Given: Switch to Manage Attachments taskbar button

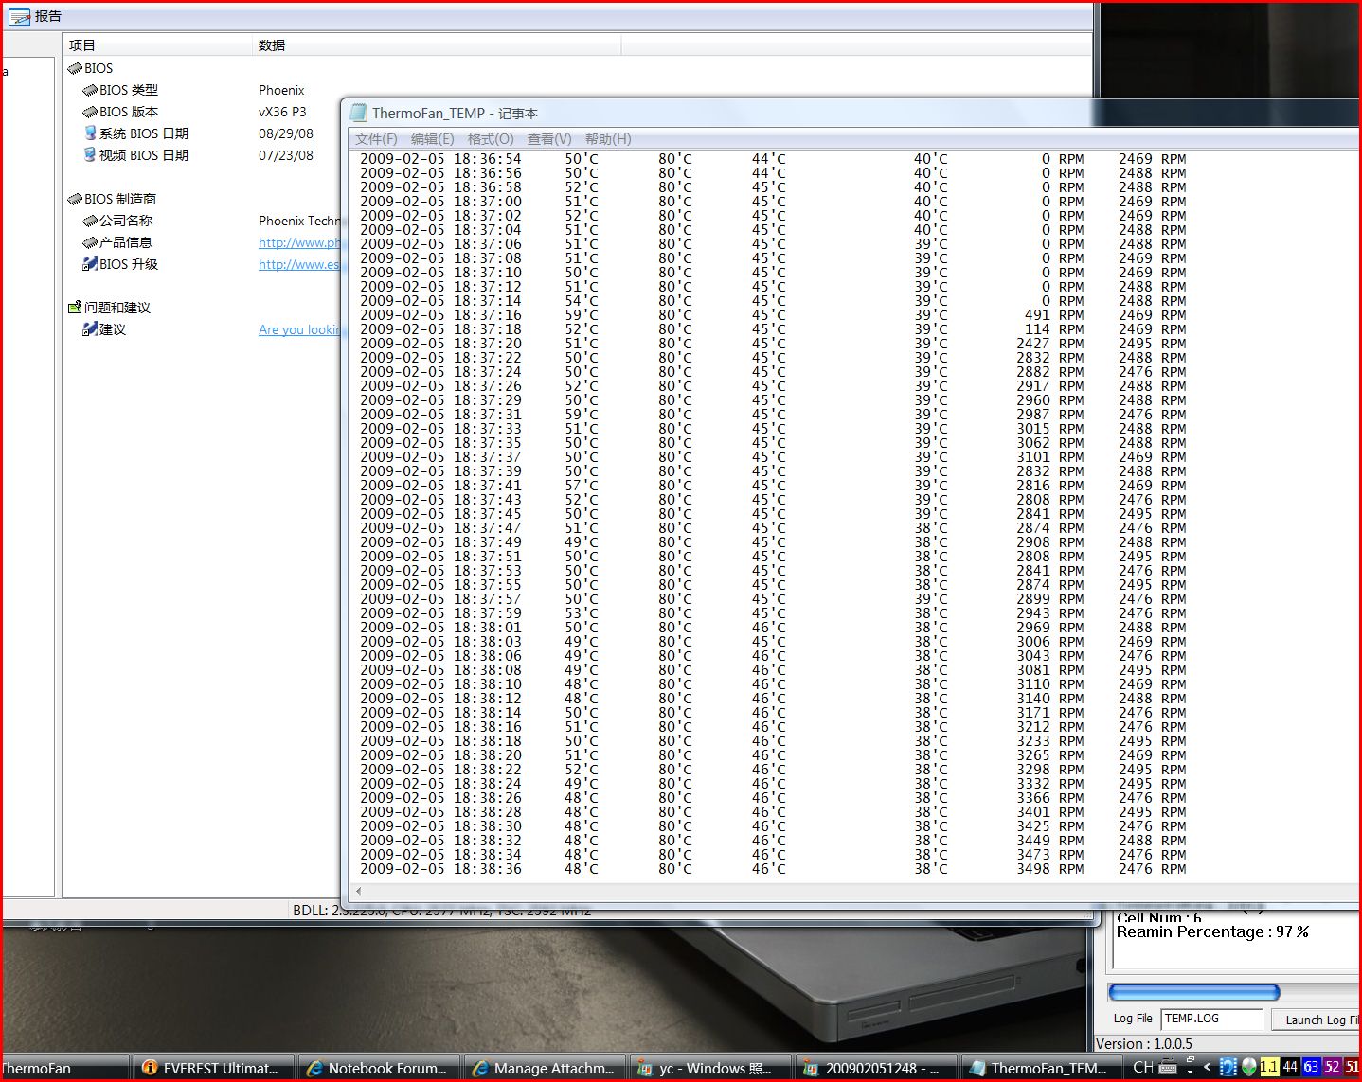Looking at the screenshot, I should click(x=545, y=1068).
